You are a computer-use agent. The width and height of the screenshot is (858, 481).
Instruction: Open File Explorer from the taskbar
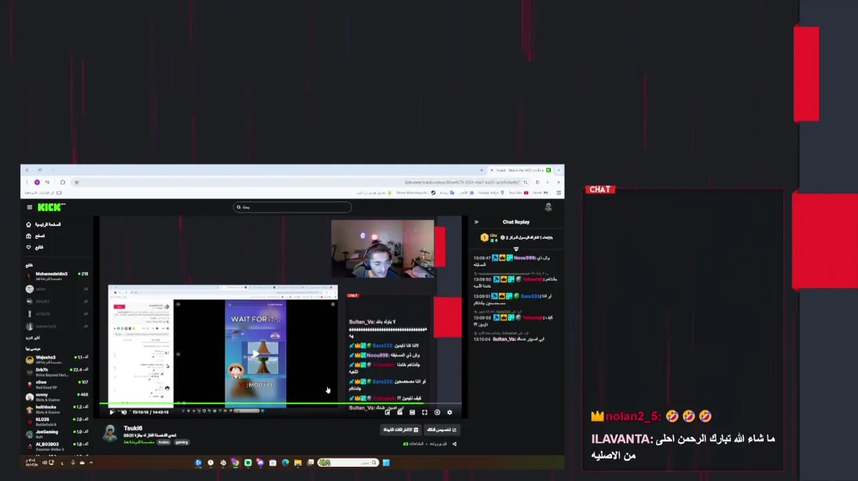298,462
